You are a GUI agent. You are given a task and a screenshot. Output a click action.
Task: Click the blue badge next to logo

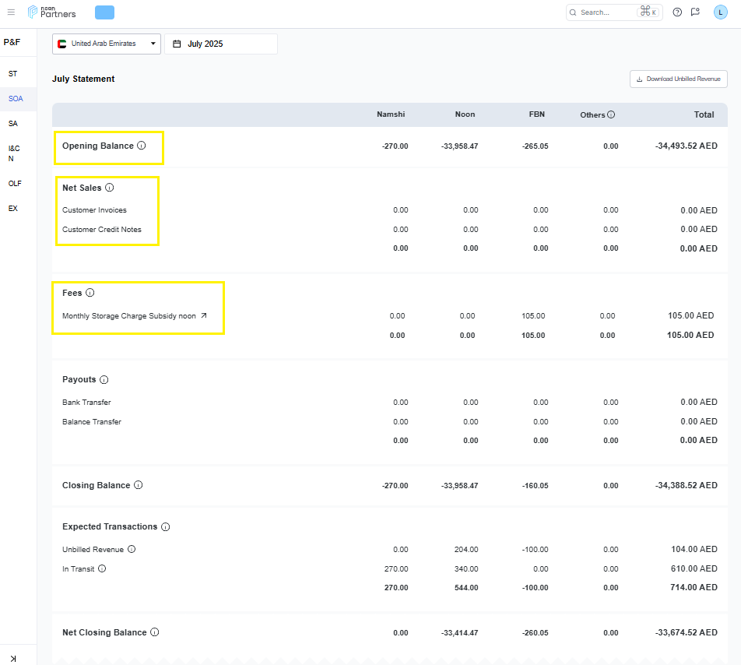(x=104, y=12)
